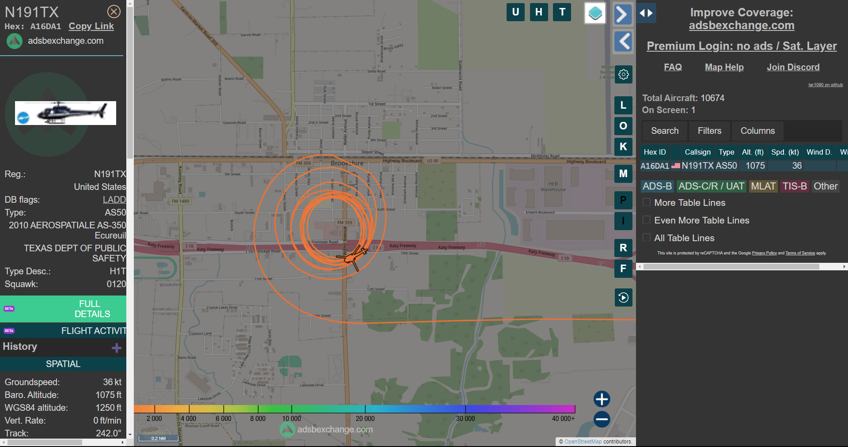Open the Join Discord link
The height and width of the screenshot is (447, 848).
click(793, 67)
